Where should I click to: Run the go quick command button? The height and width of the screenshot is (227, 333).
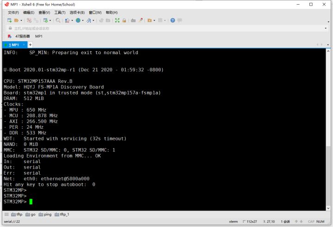(31, 214)
